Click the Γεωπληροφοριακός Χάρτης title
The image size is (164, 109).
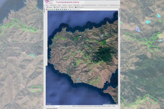pyautogui.click(x=68, y=2)
